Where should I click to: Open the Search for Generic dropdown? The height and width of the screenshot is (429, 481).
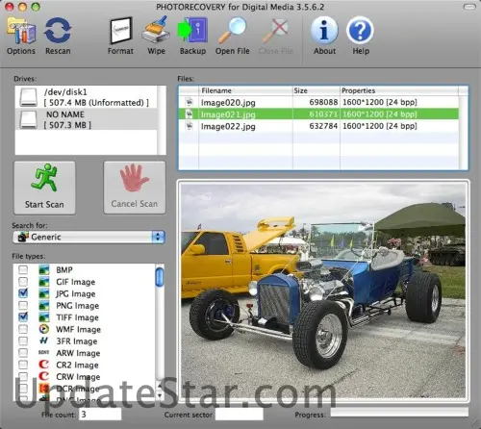[89, 237]
